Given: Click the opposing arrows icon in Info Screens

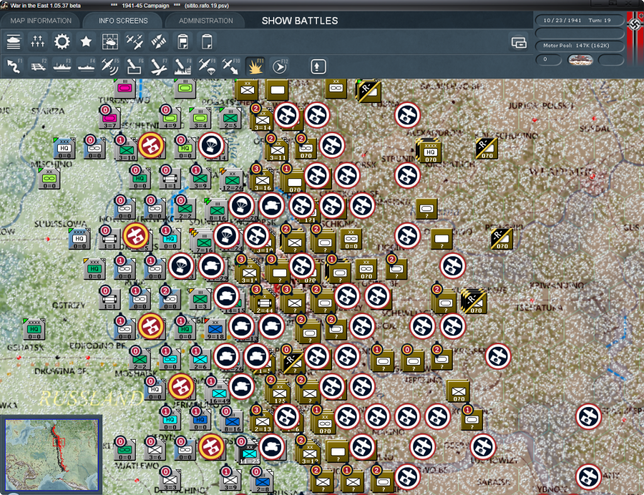Looking at the screenshot, I should 158,41.
